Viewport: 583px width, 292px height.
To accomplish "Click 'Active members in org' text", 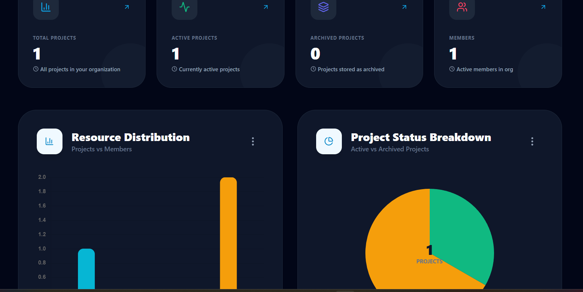I will (x=484, y=69).
